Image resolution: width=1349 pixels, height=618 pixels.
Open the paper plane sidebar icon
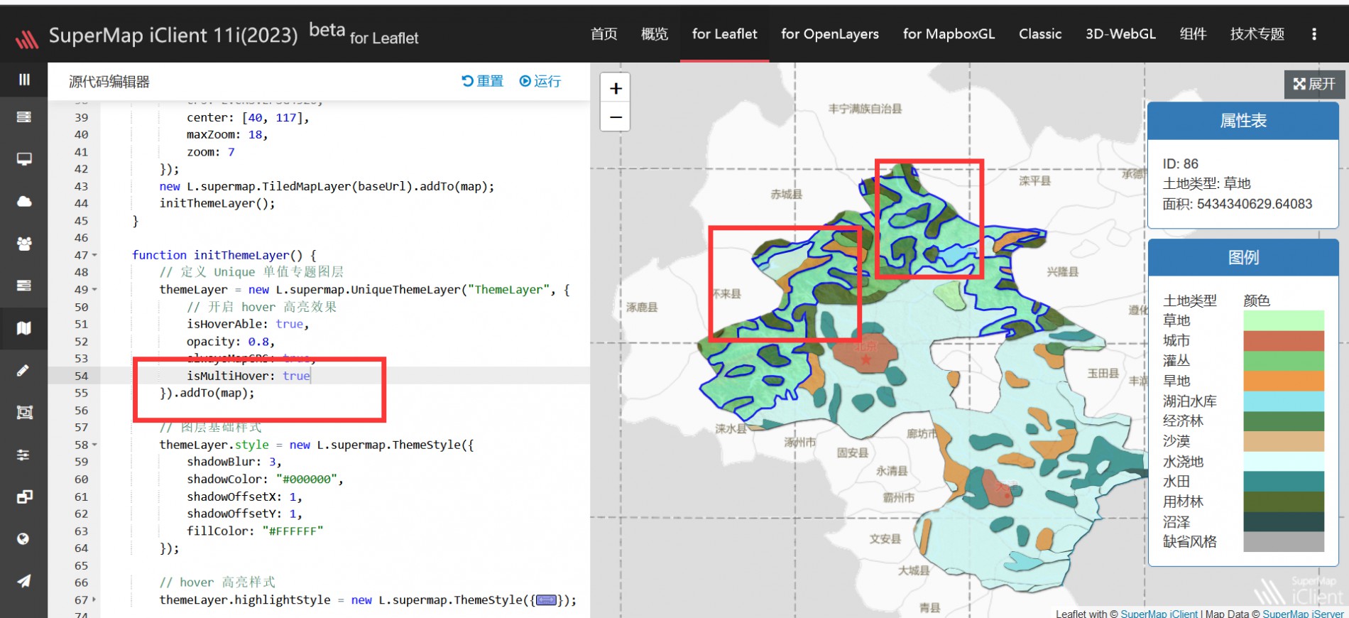click(x=24, y=581)
